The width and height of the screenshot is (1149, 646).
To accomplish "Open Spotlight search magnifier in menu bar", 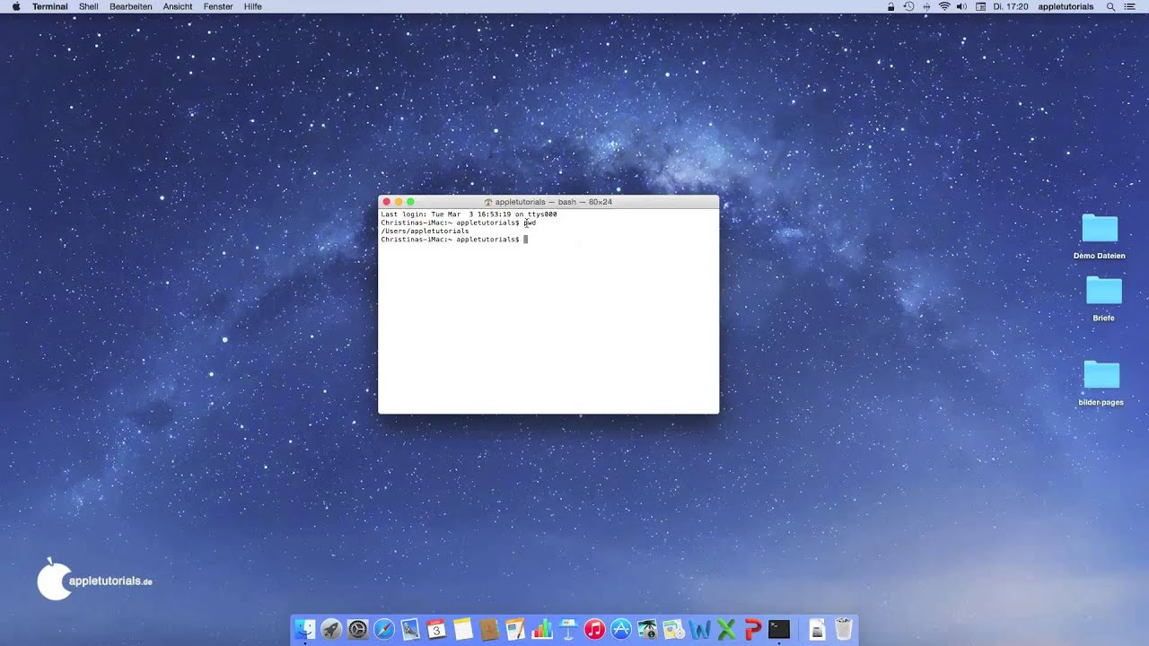I will pyautogui.click(x=1110, y=6).
